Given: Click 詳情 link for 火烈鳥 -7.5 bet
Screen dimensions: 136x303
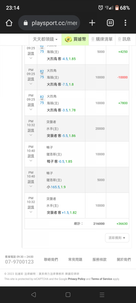Looking at the screenshot, I should (x=31, y=79).
